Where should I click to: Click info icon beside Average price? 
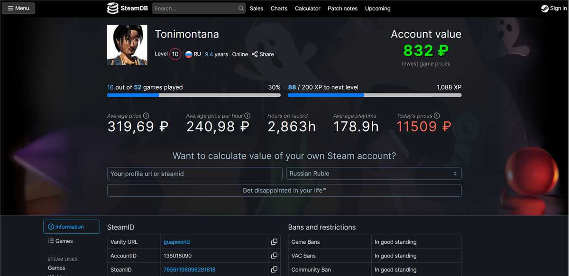pos(146,116)
